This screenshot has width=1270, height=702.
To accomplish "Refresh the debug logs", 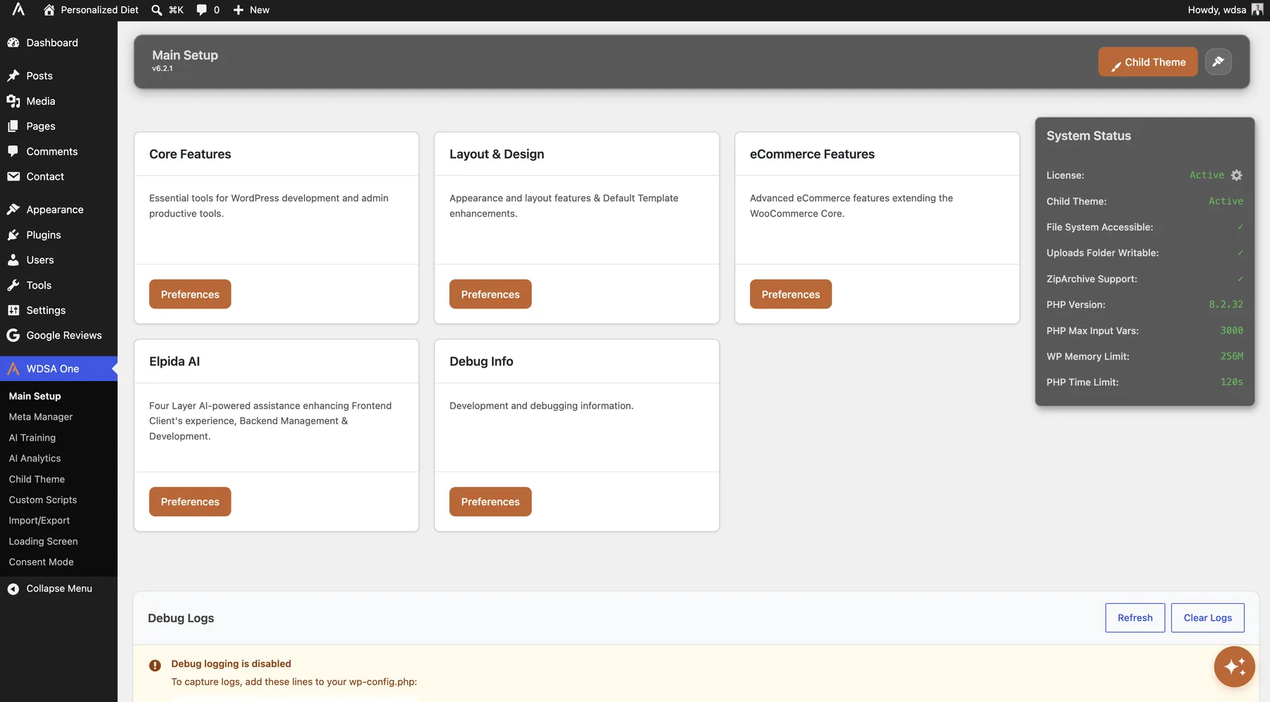I will [x=1135, y=618].
